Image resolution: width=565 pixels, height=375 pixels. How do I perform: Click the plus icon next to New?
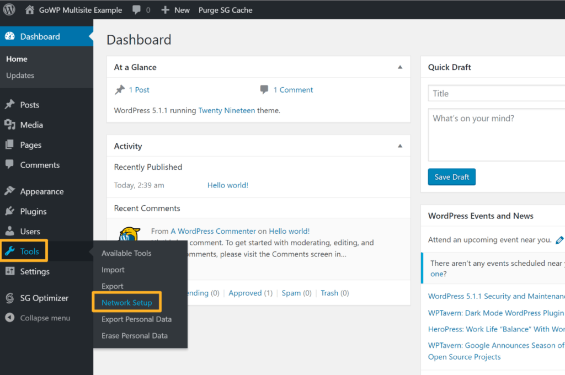pos(165,10)
